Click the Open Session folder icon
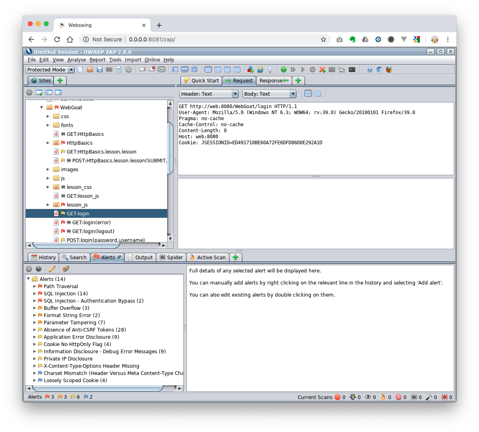479x432 pixels. click(x=90, y=70)
